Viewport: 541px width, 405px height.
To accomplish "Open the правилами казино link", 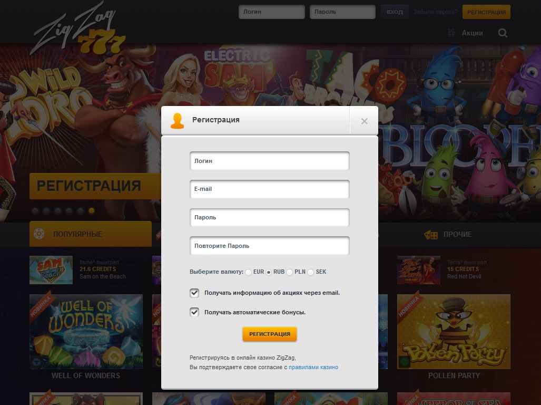I will pyautogui.click(x=313, y=367).
